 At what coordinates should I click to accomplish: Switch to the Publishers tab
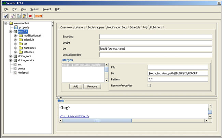pyautogui.click(x=156, y=27)
